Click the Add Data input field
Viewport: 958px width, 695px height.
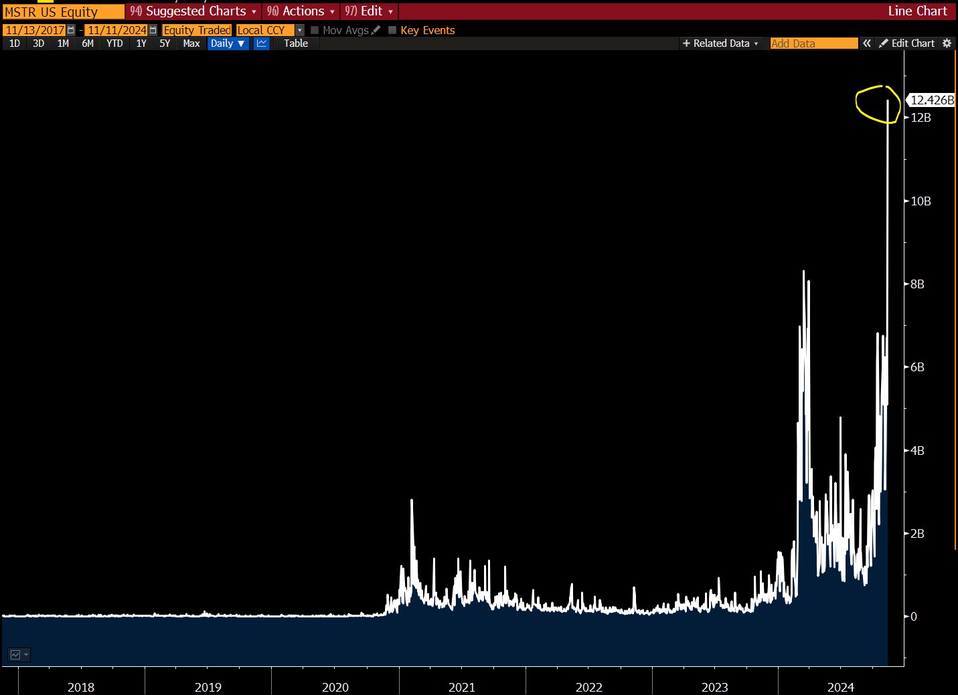coord(813,43)
